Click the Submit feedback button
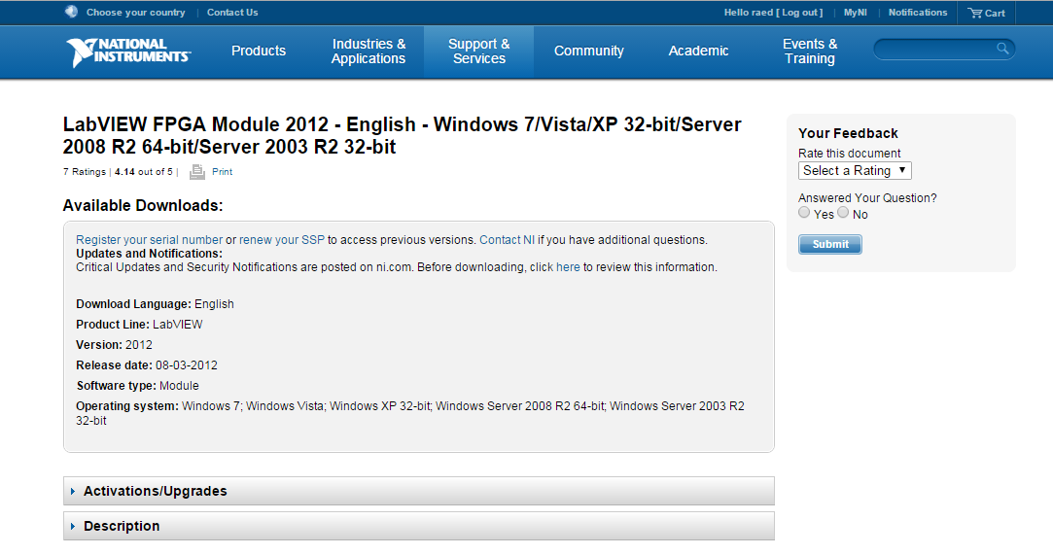This screenshot has width=1053, height=555. point(830,244)
